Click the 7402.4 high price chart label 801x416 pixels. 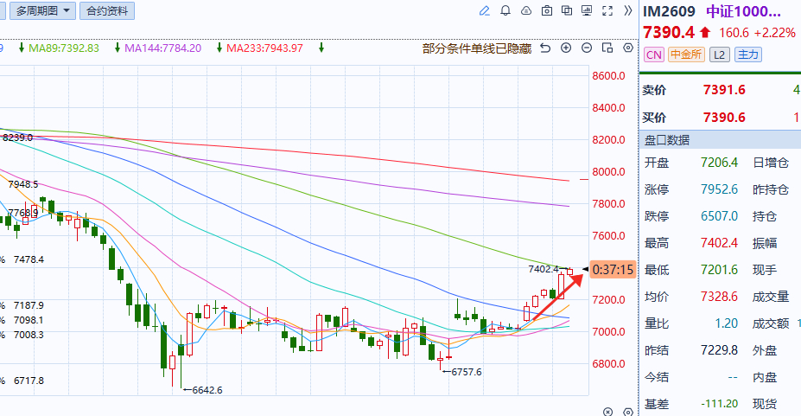pyautogui.click(x=543, y=269)
